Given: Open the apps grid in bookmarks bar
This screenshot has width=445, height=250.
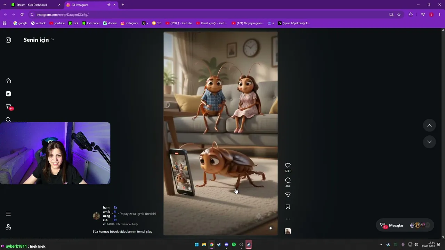Looking at the screenshot, I should click(x=5, y=23).
